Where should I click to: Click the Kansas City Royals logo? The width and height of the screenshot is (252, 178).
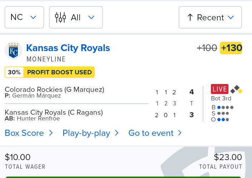pos(13,51)
